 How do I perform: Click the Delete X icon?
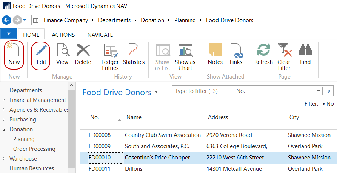[83, 51]
